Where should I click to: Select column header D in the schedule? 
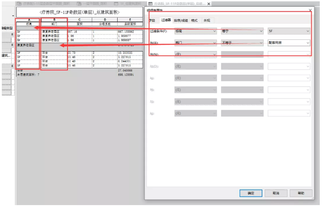(105, 20)
